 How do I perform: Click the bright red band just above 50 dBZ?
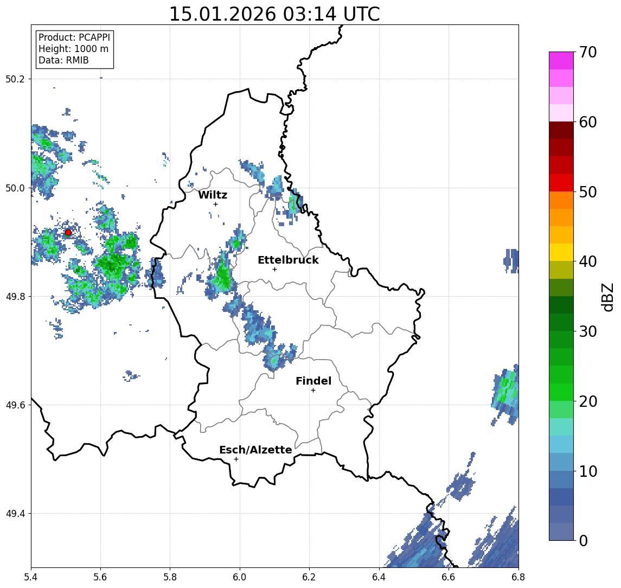(x=561, y=183)
